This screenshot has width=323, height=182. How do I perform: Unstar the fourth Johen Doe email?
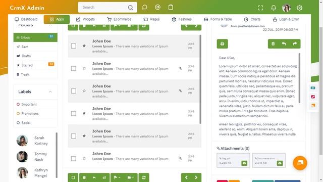[x=84, y=113]
